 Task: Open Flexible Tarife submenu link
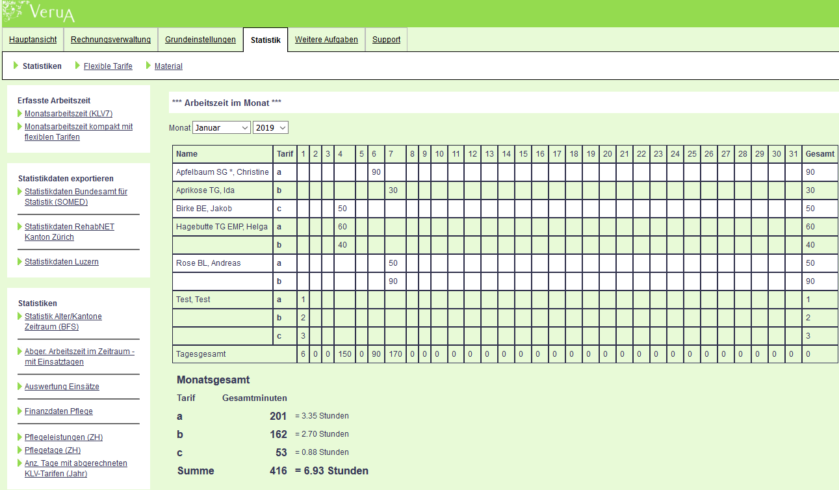coord(108,66)
